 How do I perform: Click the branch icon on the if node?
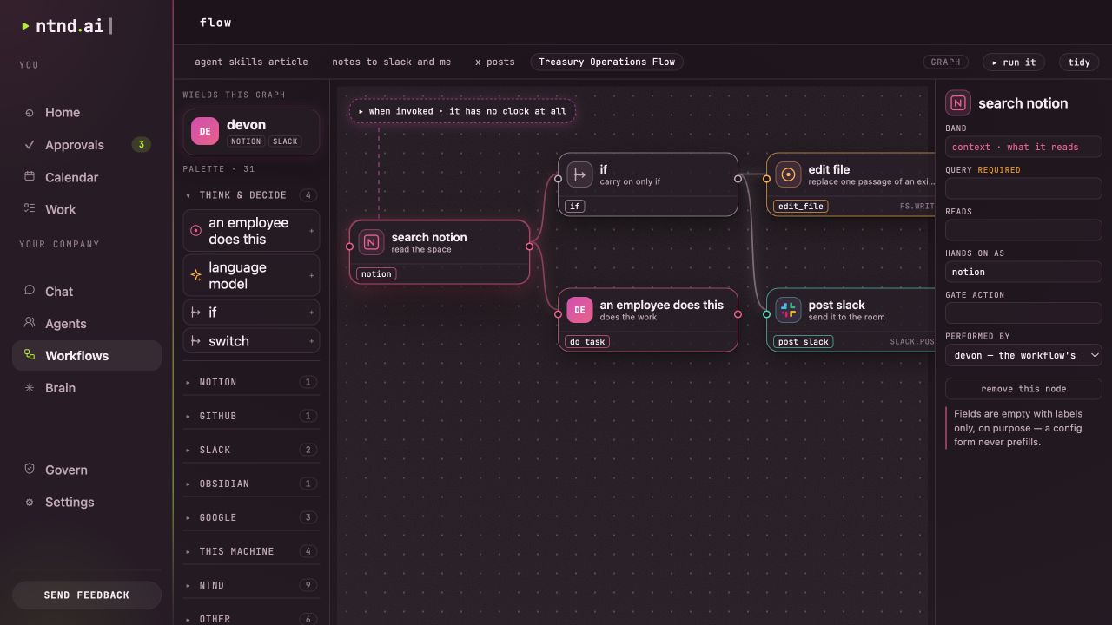point(579,174)
